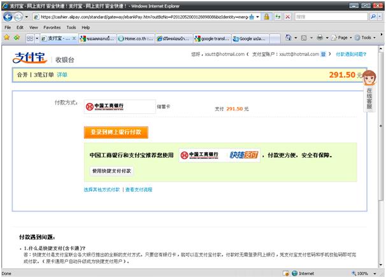Click the status bar popup blocker icon
Screen dimensions: 386x277
[286, 273]
